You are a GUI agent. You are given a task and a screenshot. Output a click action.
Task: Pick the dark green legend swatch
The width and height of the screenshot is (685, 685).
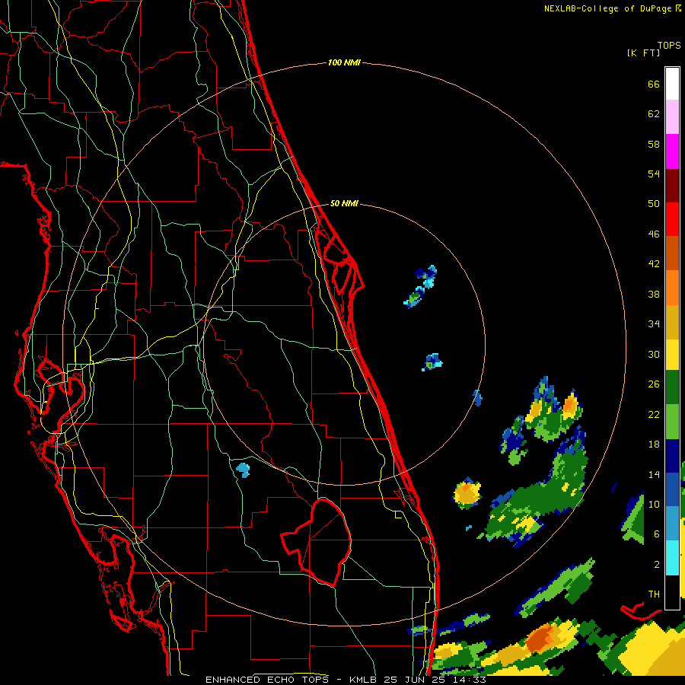[672, 387]
